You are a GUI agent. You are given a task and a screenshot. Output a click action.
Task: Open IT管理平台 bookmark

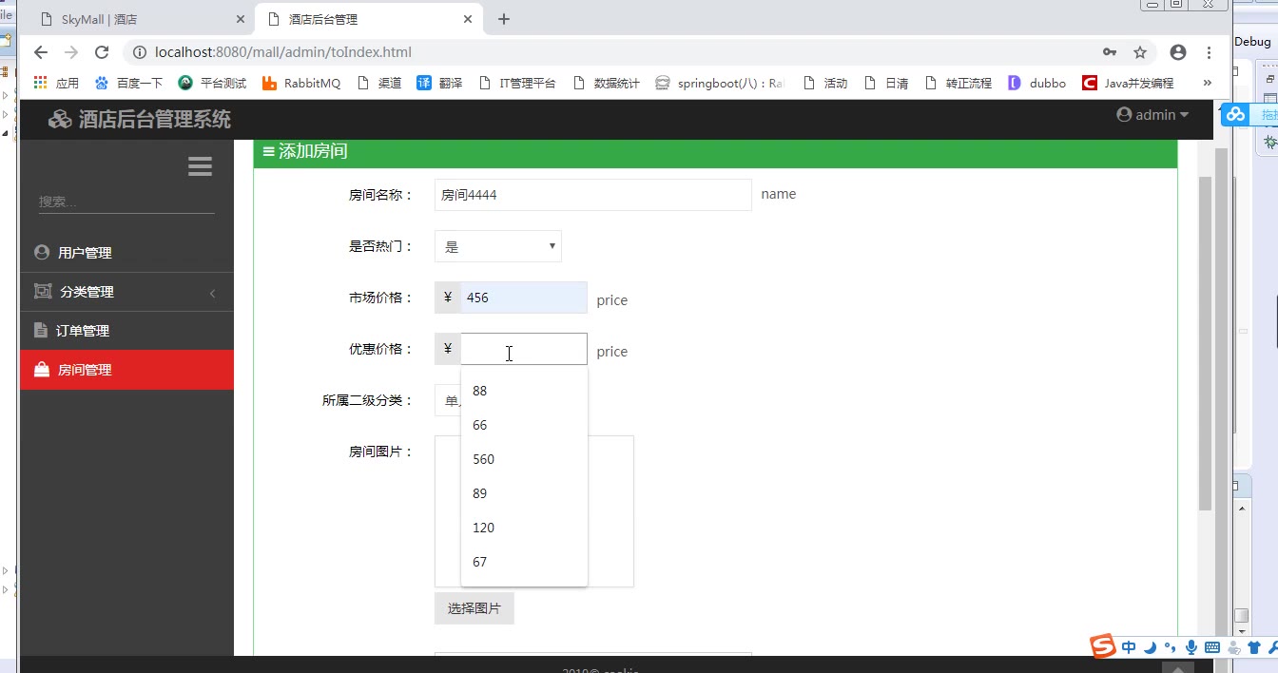click(517, 83)
